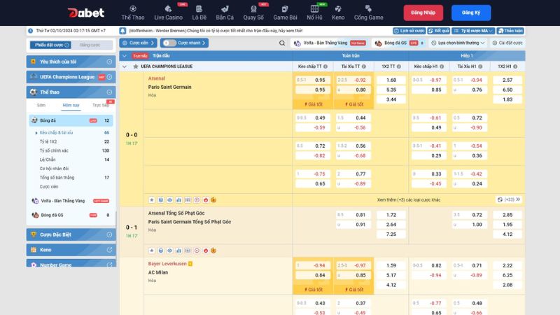
Task: Click the Dabet logo
Action: 85,13
